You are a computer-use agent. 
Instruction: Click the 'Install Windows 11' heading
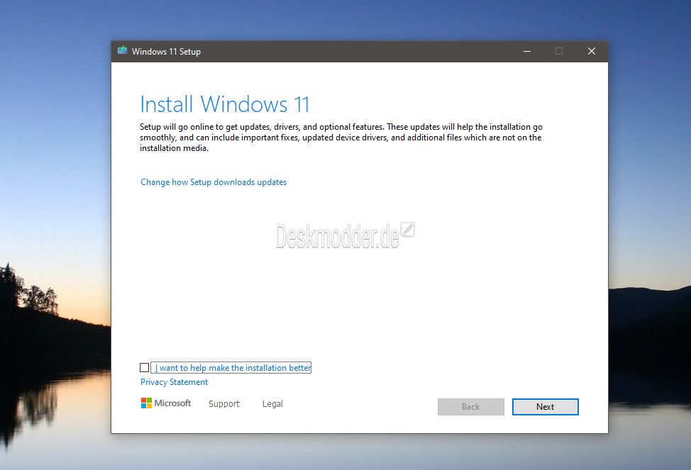[x=225, y=104]
